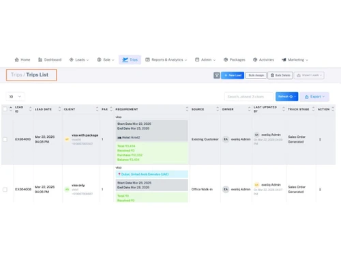The image size is (341, 256).
Task: Click Office Walk-in source cell
Action: pos(202,189)
